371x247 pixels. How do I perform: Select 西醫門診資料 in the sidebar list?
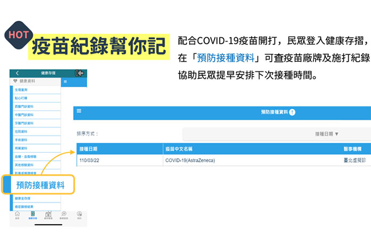[x=25, y=106]
